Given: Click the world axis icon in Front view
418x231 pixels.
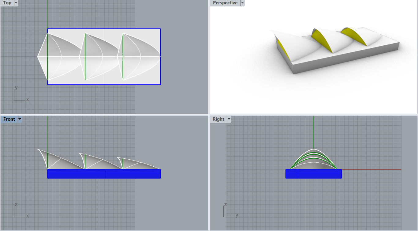Looking at the screenshot, I should tap(21, 210).
